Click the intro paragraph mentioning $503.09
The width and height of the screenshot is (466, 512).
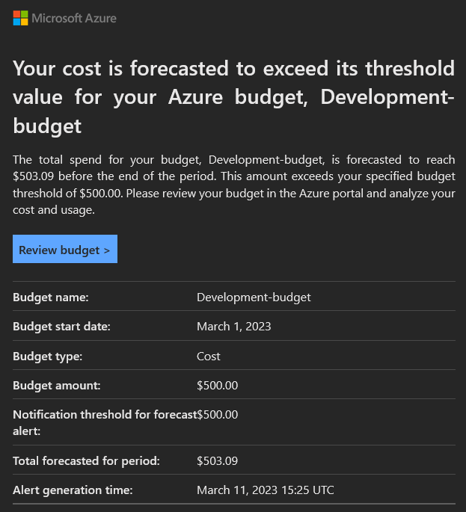[x=233, y=185]
